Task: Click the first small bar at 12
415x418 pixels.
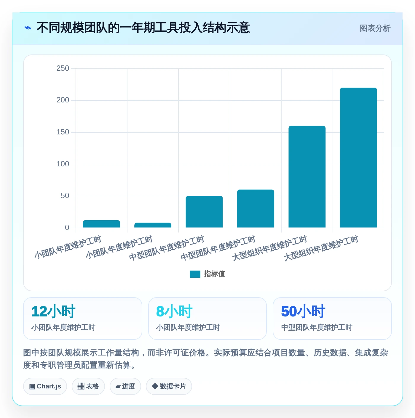Action: 101,224
